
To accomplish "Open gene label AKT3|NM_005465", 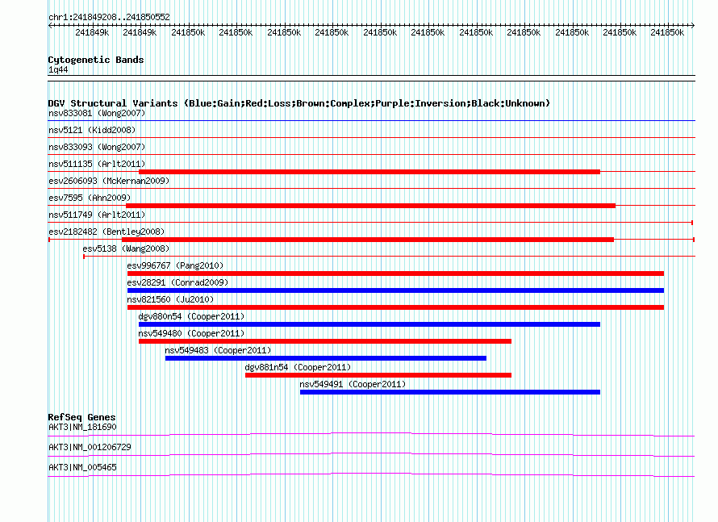I will (x=82, y=467).
